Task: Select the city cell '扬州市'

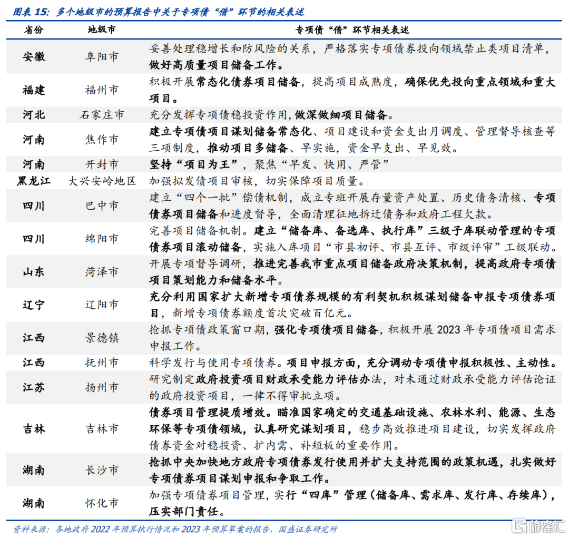Action: tap(102, 387)
